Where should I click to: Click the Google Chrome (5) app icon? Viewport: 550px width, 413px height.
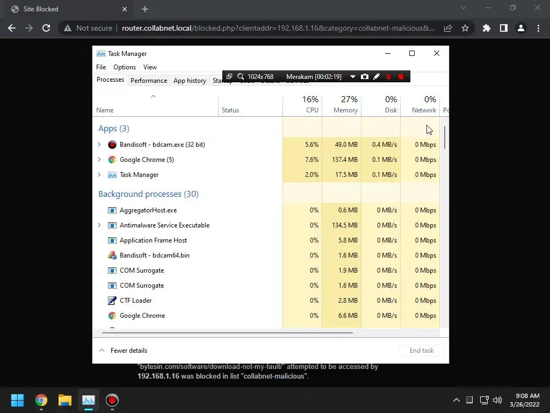112,159
